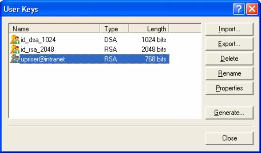The image size is (261, 153).
Task: Delete the selected key
Action: coord(229,59)
